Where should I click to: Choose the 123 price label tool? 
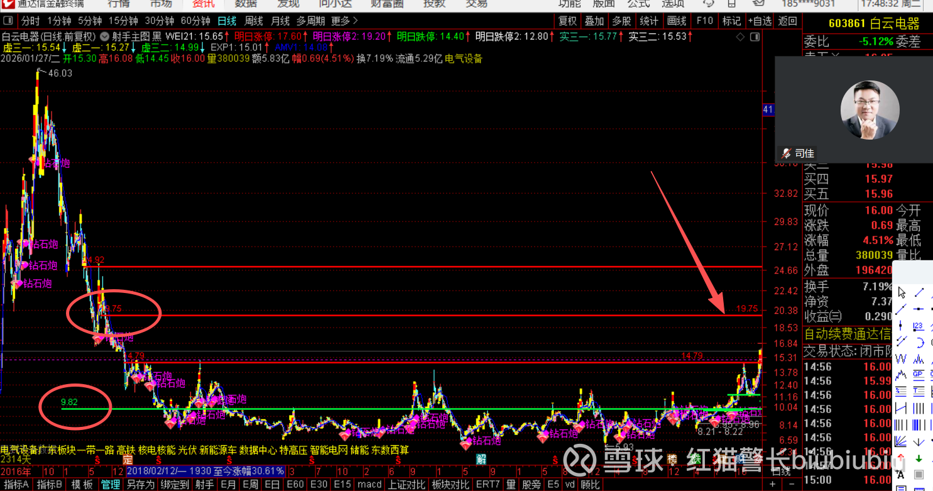tap(919, 325)
